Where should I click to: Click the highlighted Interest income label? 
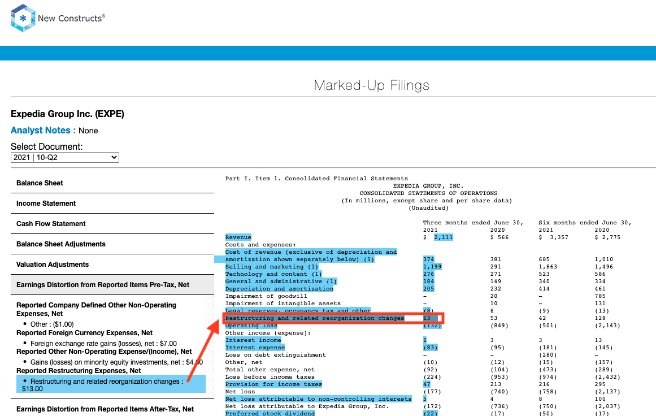(x=253, y=340)
